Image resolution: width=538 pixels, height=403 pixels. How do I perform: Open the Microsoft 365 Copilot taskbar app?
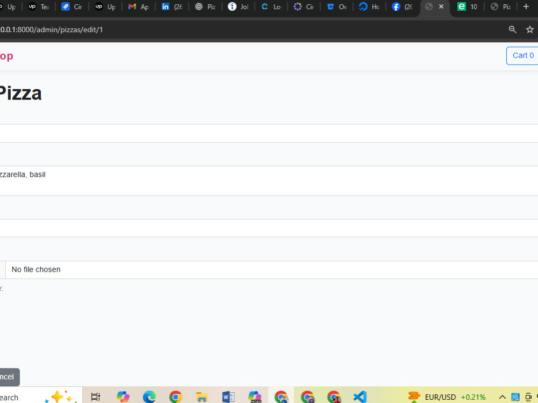point(254,397)
